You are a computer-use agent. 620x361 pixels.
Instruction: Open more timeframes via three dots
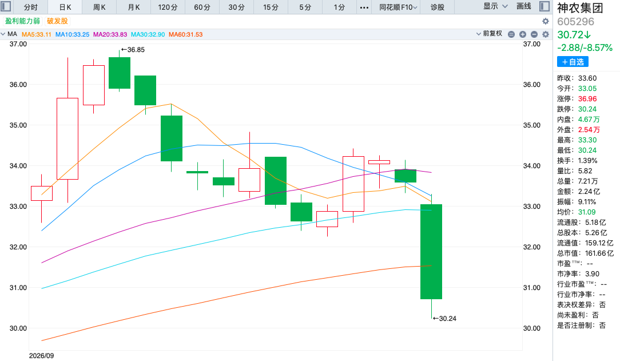364,7
